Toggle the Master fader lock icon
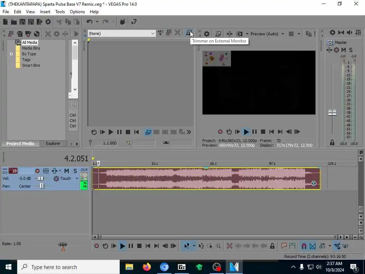The width and height of the screenshot is (365, 274). pyautogui.click(x=332, y=143)
